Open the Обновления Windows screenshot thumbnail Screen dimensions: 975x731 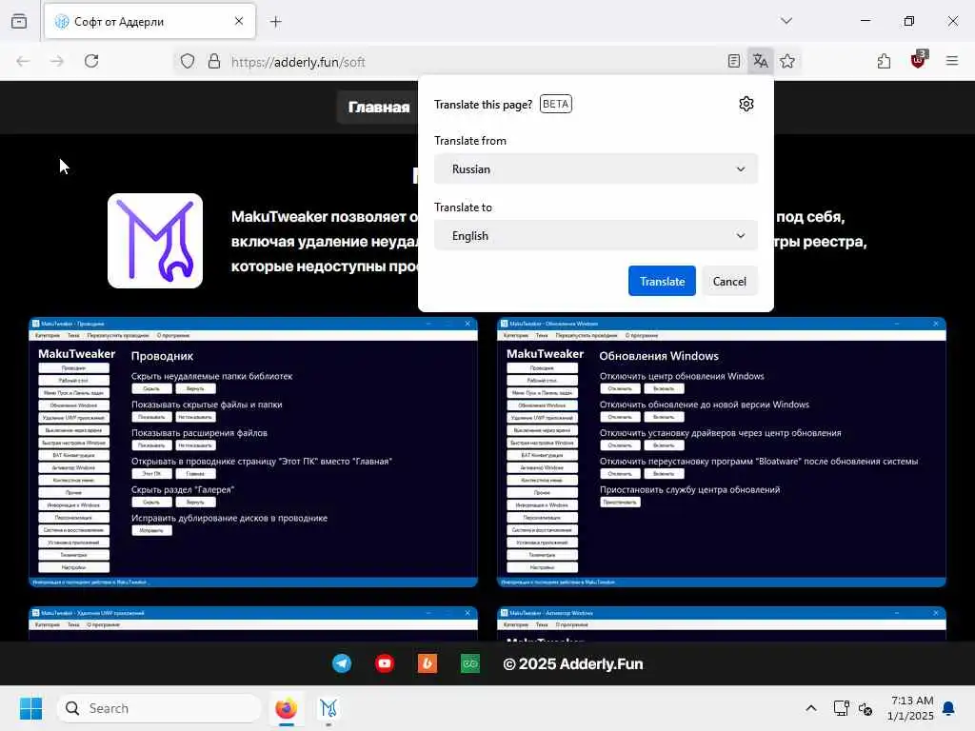point(722,452)
